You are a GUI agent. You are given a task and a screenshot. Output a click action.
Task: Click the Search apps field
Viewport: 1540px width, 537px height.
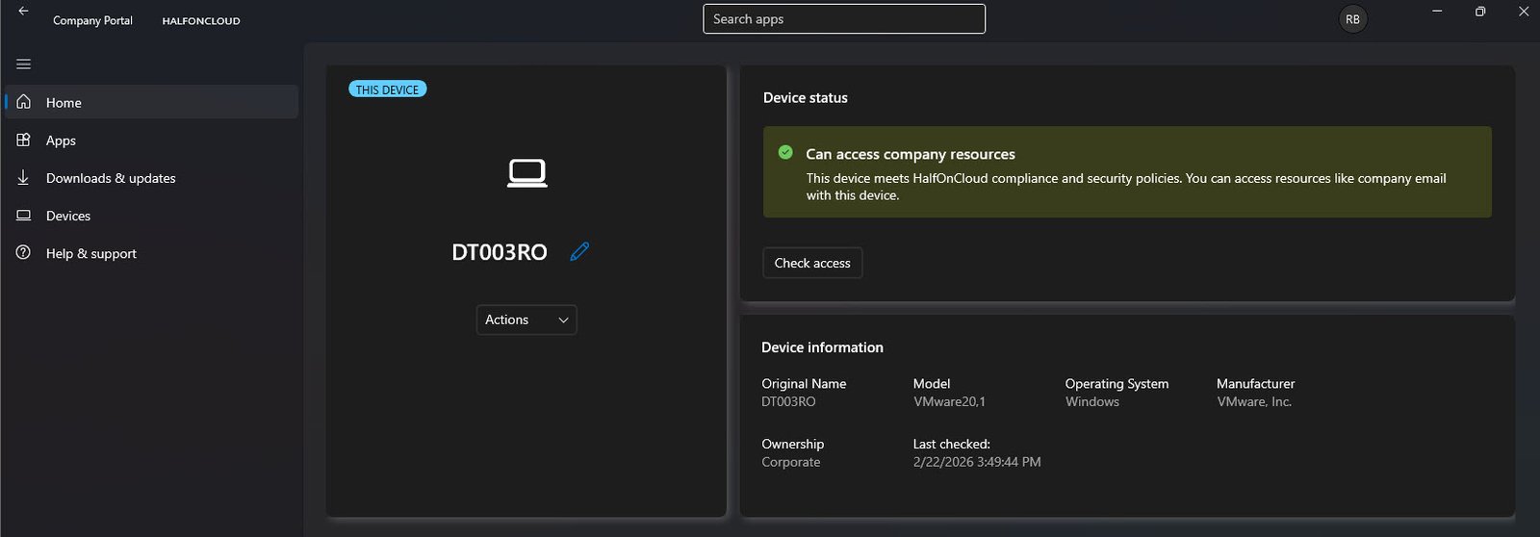click(x=843, y=19)
